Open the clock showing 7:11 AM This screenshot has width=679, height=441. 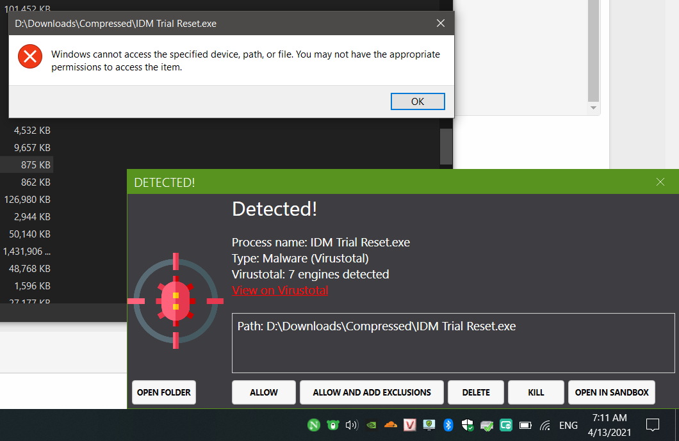pos(609,425)
